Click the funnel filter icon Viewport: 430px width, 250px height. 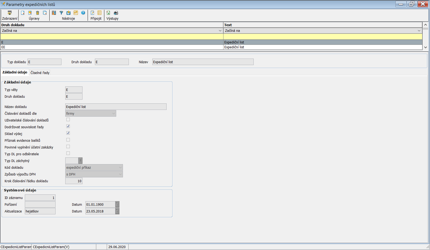(x=61, y=13)
